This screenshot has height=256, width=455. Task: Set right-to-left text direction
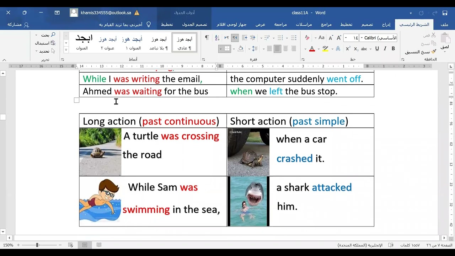[235, 38]
